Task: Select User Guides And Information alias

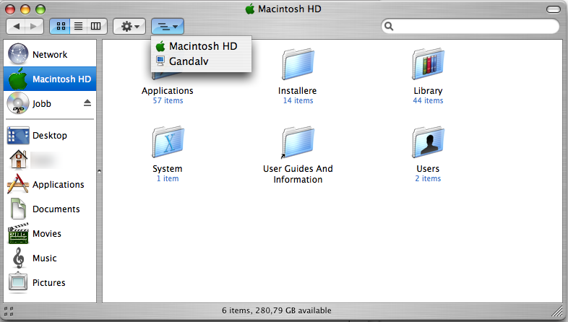Action: tap(298, 142)
